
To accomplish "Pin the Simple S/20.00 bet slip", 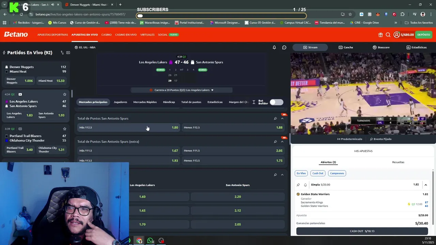I will point(298,185).
